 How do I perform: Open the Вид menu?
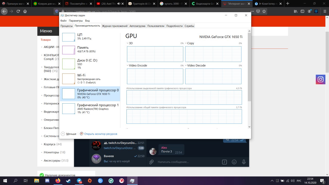(87, 21)
